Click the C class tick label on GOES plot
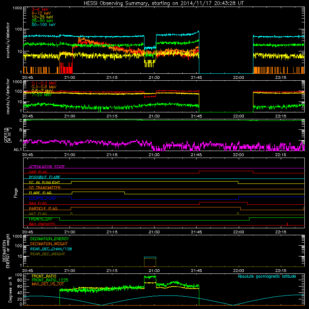The height and width of the screenshot is (309, 309). (x=21, y=120)
